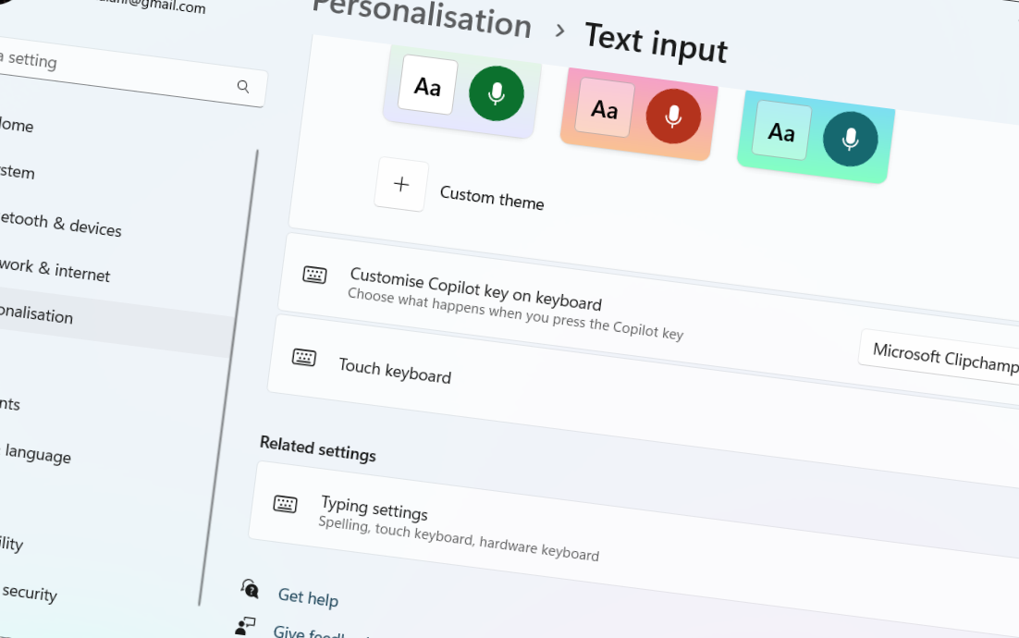Click the green microphone icon in the light theme

click(497, 93)
